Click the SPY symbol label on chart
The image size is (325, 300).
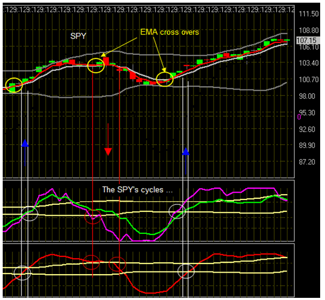pyautogui.click(x=78, y=36)
